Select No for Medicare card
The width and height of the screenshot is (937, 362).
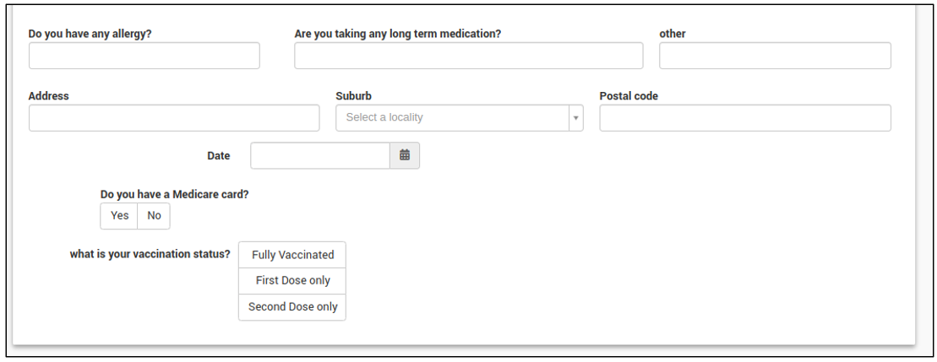pyautogui.click(x=154, y=216)
